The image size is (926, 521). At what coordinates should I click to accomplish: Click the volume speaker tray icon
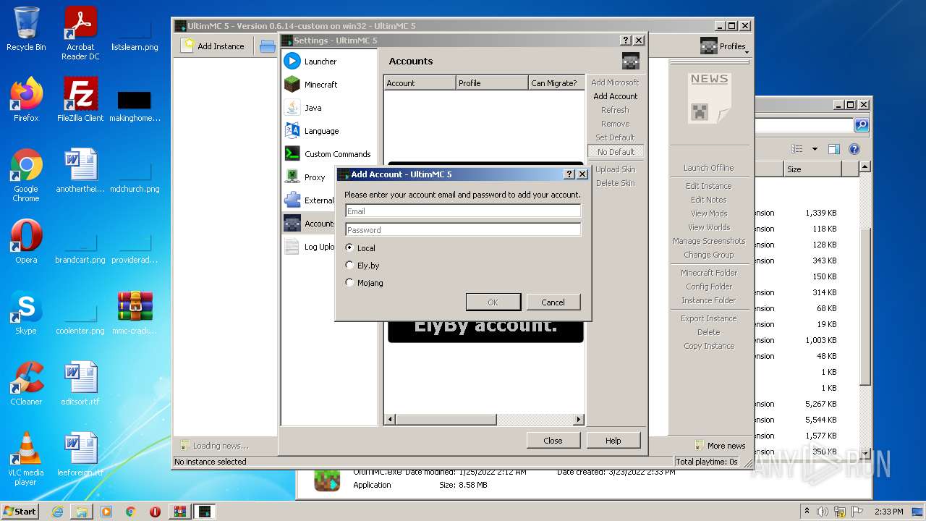pos(822,512)
